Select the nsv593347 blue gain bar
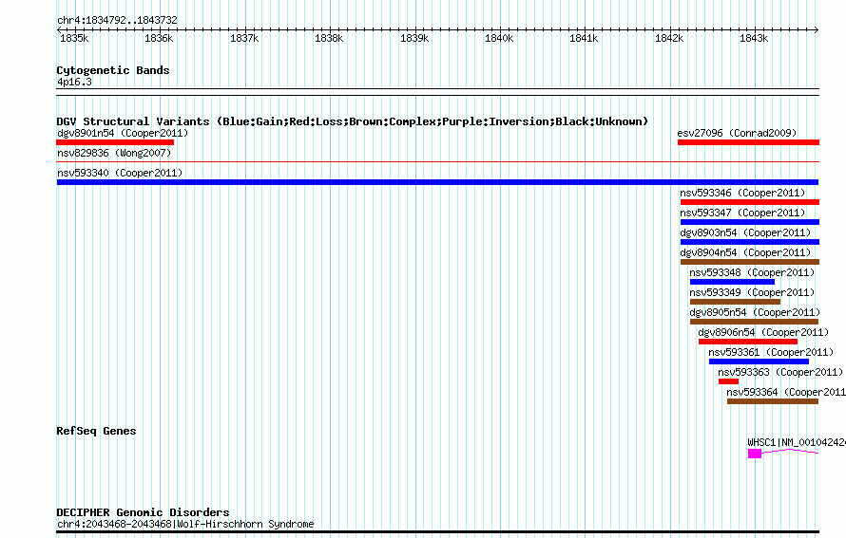This screenshot has height=538, width=846. tap(750, 222)
